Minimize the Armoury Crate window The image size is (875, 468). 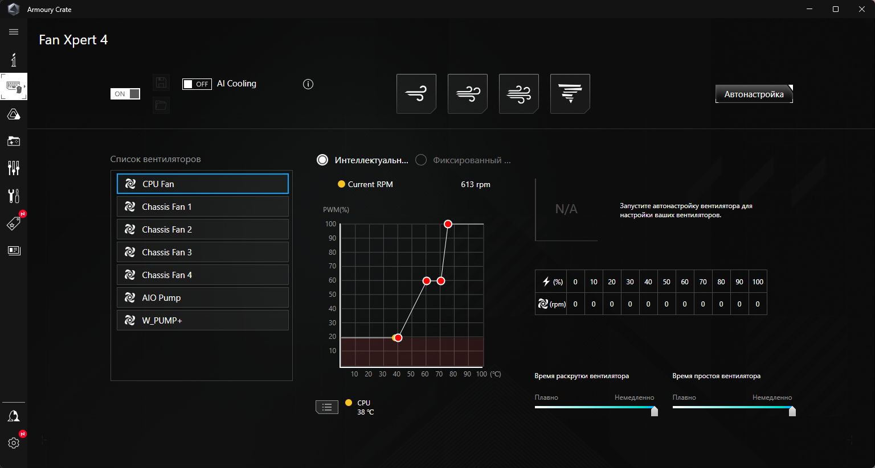[x=809, y=9]
